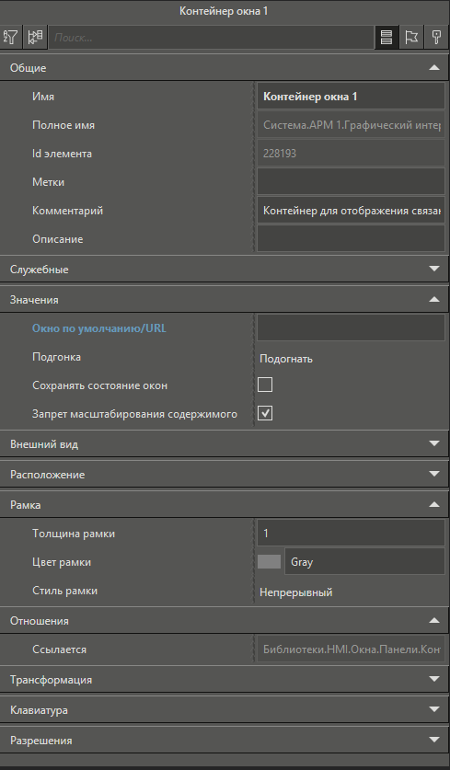This screenshot has height=770, width=450.
Task: Uncheck Запрет масштабирования содержимого checkbox
Action: [265, 413]
